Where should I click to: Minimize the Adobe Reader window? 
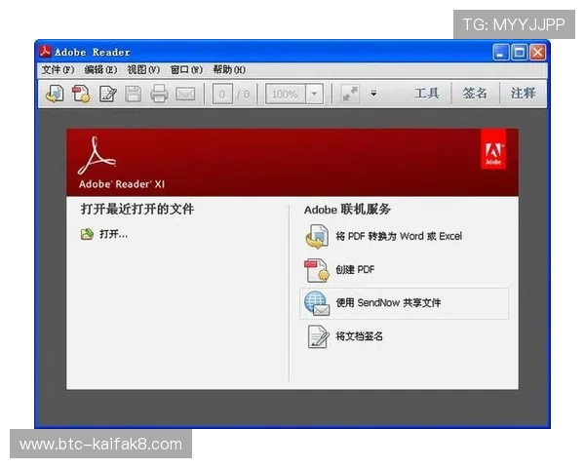[501, 53]
